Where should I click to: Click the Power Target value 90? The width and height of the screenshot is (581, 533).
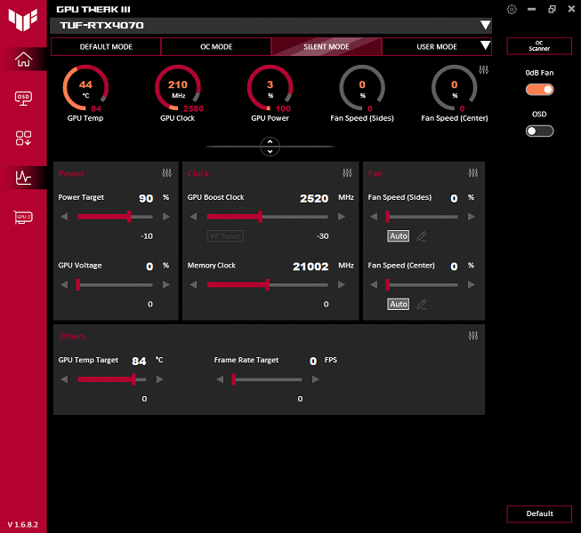[146, 198]
